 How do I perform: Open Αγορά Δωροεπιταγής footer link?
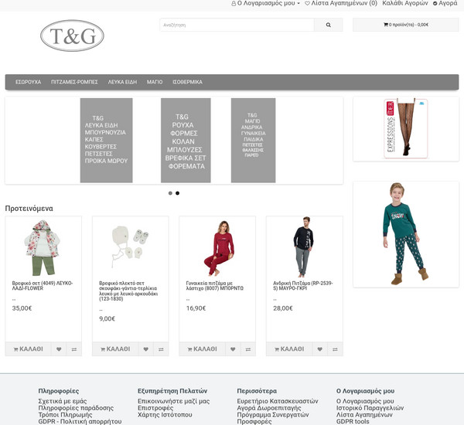pyautogui.click(x=269, y=408)
